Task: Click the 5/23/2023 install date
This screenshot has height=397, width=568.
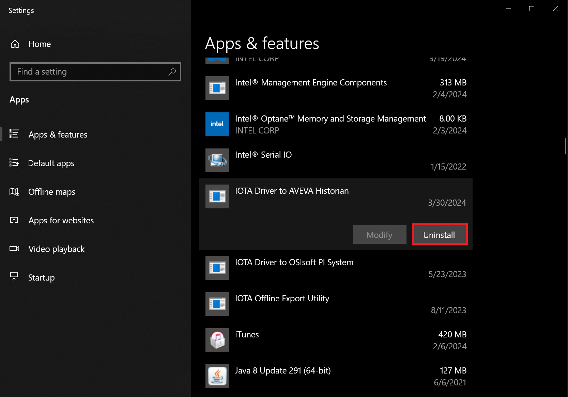Action: coord(447,274)
